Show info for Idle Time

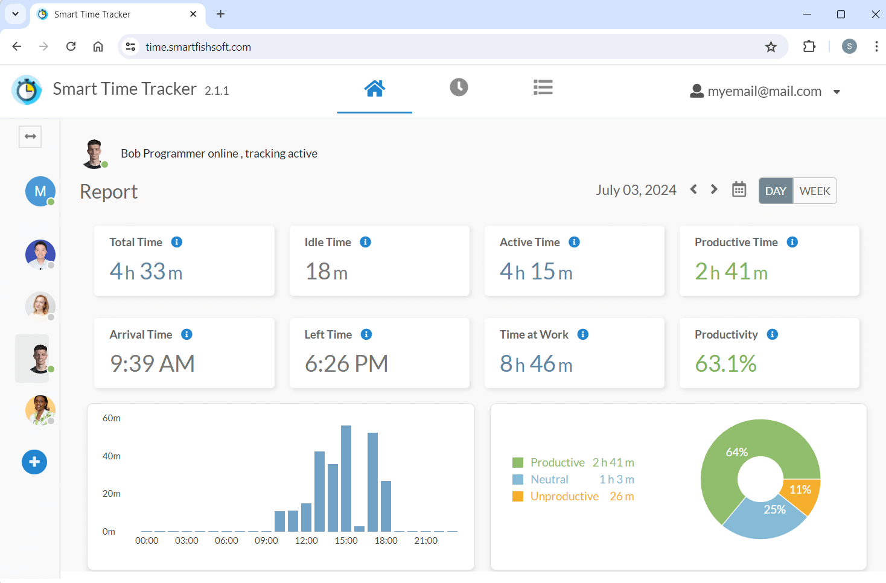pyautogui.click(x=365, y=242)
